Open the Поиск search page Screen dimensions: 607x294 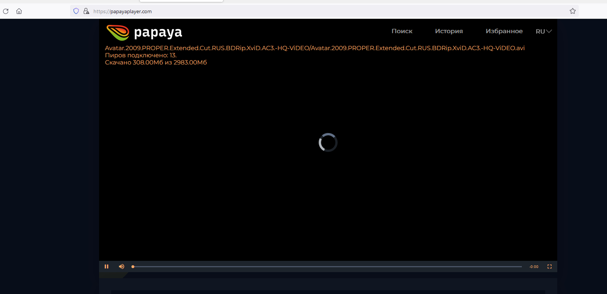click(402, 31)
